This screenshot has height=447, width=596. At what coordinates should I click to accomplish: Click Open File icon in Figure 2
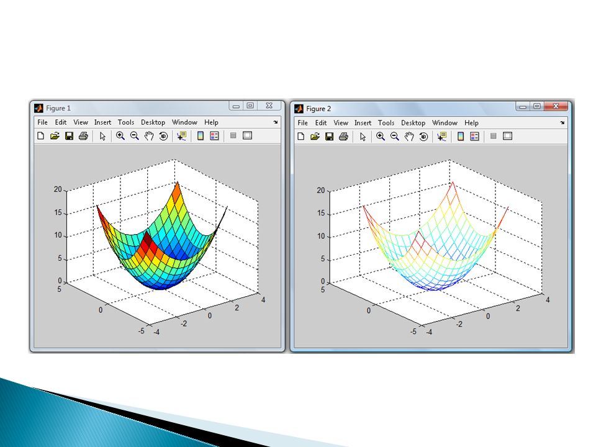click(x=315, y=136)
